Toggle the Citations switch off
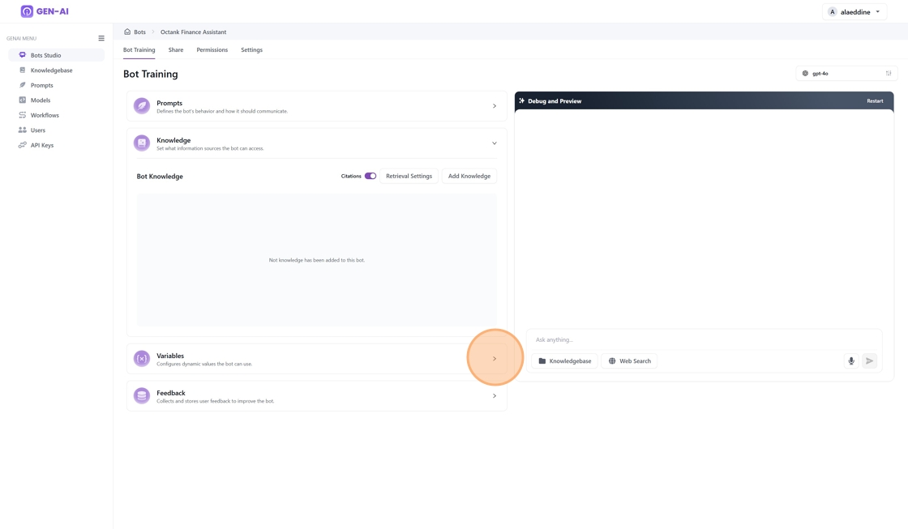 (x=370, y=176)
